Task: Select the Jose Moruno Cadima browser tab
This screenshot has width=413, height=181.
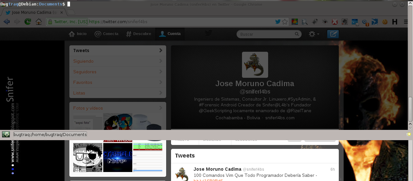Action: click(x=34, y=12)
